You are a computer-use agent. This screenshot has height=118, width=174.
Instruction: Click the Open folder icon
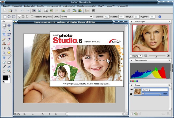(x=10, y=10)
